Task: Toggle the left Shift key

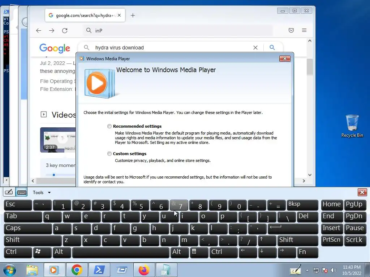Action: 33,241
